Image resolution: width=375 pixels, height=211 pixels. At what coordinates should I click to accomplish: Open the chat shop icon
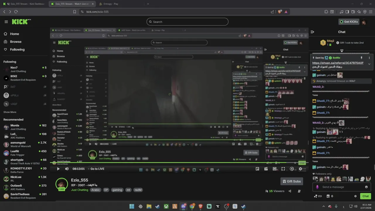click(x=328, y=196)
